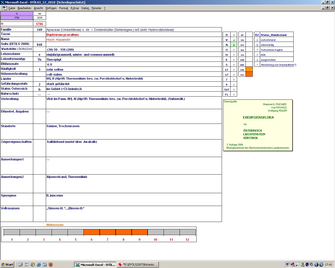Click the blue 'a' tray icon

[x=321, y=265]
